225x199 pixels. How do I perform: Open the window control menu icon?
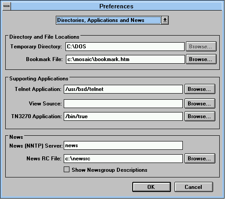tap(7, 6)
